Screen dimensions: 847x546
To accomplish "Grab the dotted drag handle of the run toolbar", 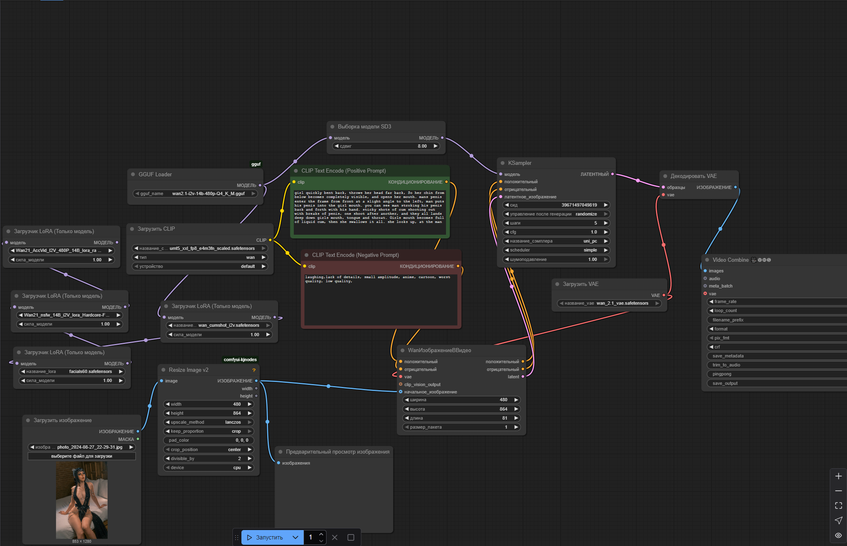I will [x=237, y=537].
